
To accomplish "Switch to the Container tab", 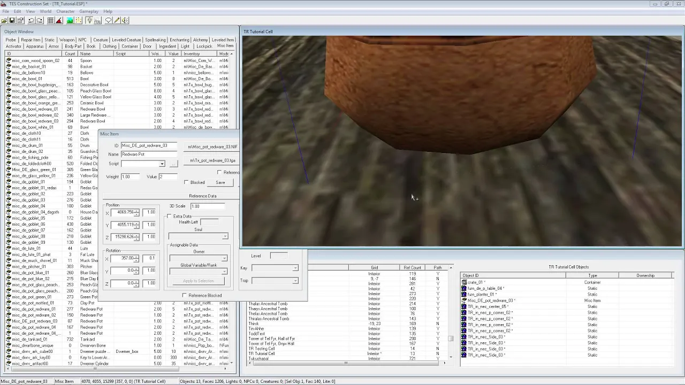I will (x=130, y=46).
